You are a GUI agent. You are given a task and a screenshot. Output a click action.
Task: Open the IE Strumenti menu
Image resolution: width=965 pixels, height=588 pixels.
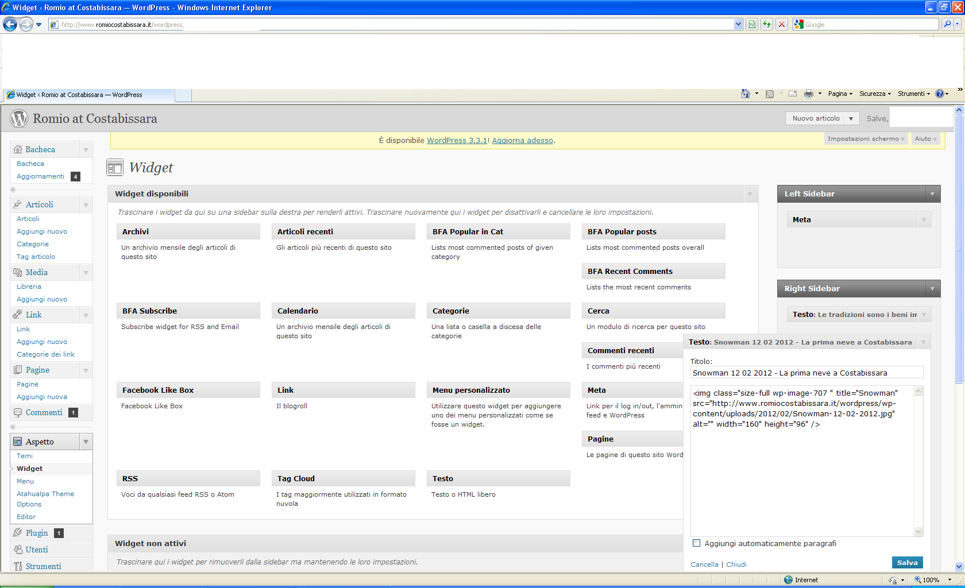point(914,94)
